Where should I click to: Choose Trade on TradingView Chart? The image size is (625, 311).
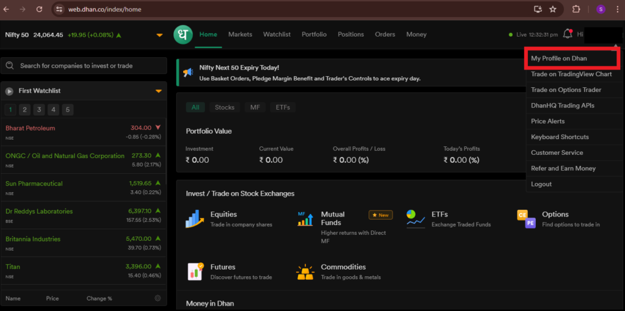(574, 74)
